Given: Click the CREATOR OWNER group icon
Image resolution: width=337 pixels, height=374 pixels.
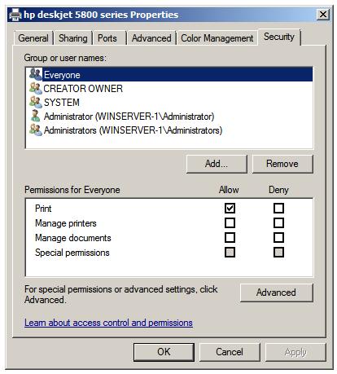Looking at the screenshot, I should [x=36, y=88].
